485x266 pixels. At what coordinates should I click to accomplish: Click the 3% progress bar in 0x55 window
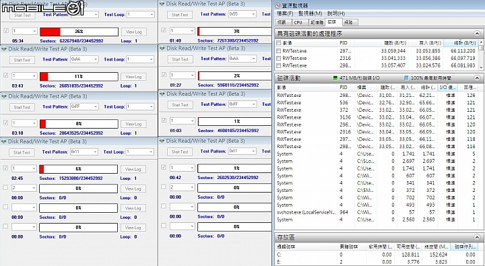234,31
